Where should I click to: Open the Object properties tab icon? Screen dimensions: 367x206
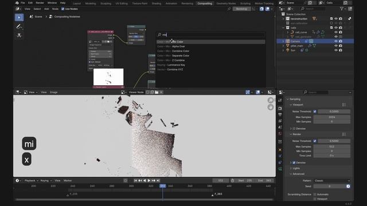click(280, 150)
